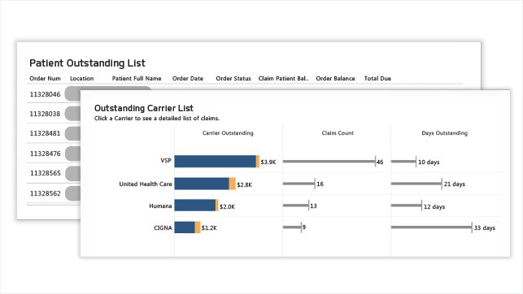Click order number 11328046 in patient list
Screen dimensions: 523x294
[x=45, y=94]
